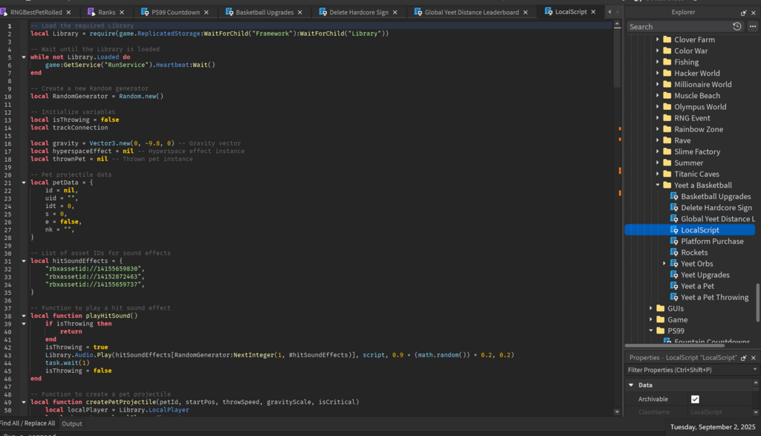The image size is (761, 436).
Task: Undock the Explorer panel
Action: [744, 13]
